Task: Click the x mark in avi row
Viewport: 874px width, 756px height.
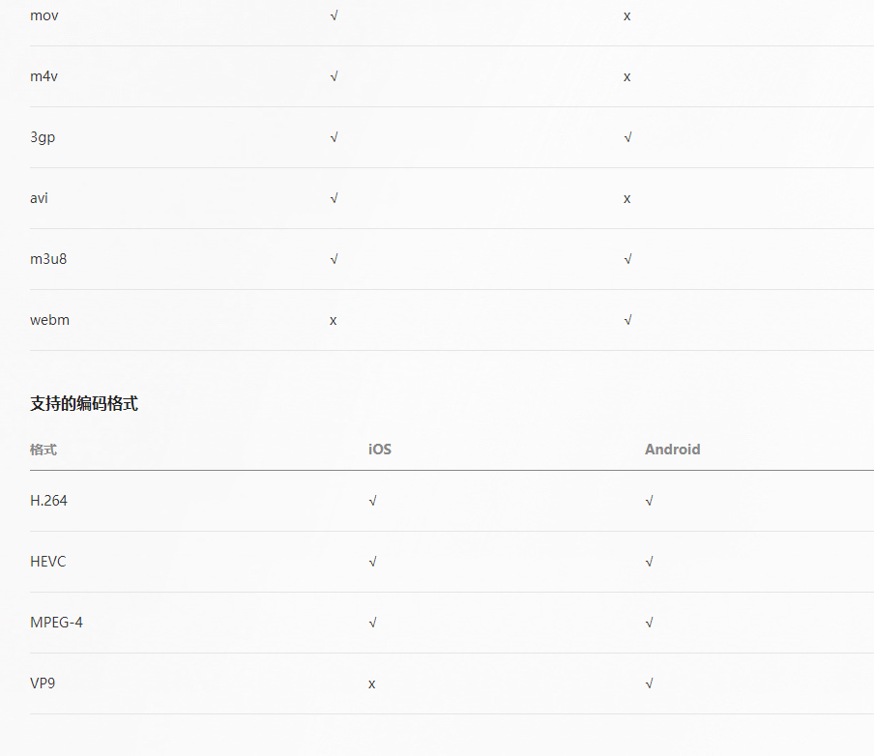Action: [627, 199]
